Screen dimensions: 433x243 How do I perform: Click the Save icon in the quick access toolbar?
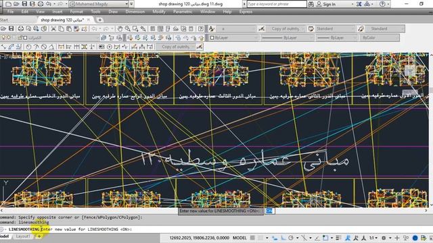[x=24, y=4]
